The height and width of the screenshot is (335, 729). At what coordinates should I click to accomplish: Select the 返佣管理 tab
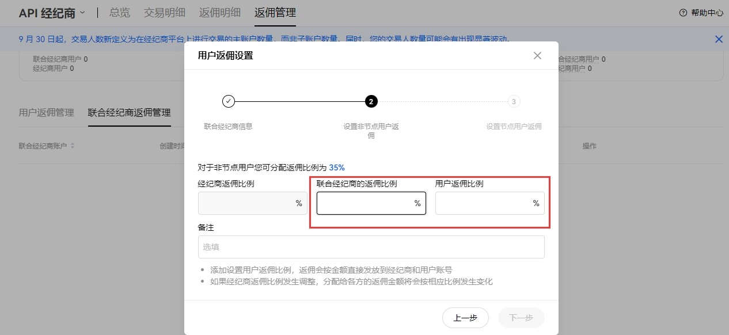(275, 13)
